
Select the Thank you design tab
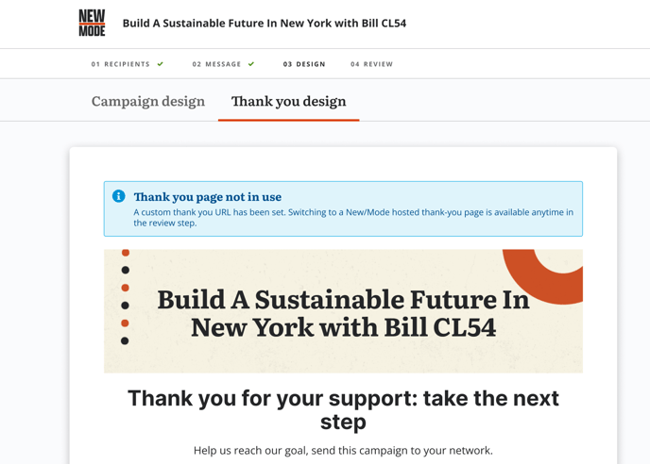pos(288,101)
